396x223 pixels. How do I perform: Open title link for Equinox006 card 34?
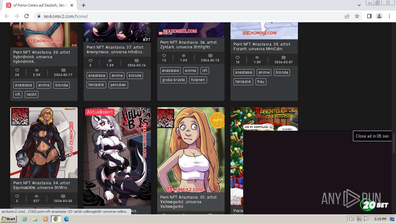42,185
